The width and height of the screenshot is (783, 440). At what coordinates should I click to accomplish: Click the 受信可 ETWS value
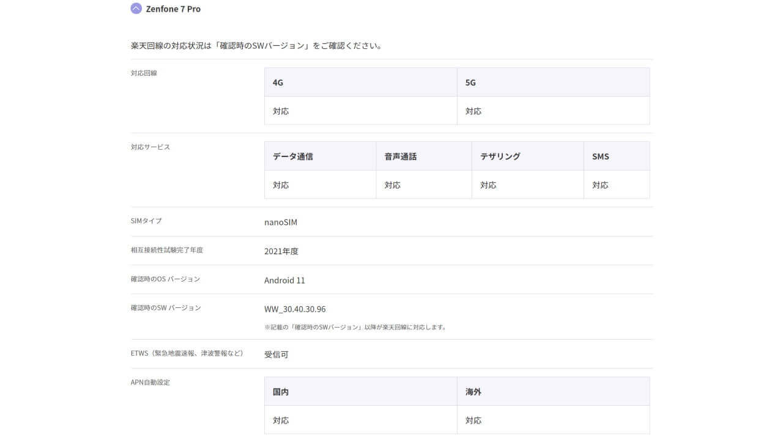[x=276, y=354]
